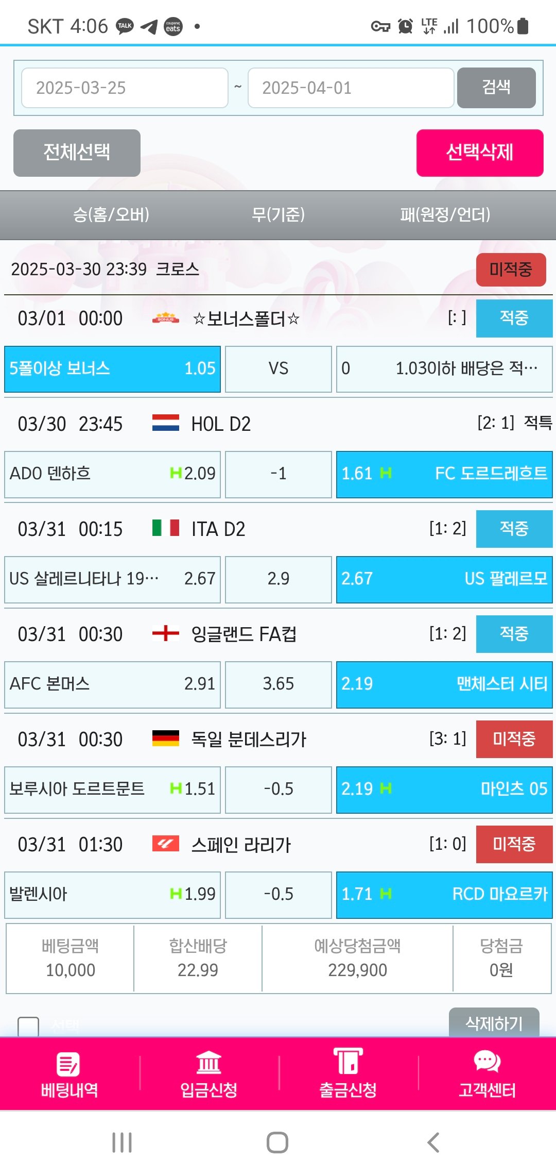Tap the KakaoTalk notification icon
The height and width of the screenshot is (1175, 556).
click(x=125, y=26)
